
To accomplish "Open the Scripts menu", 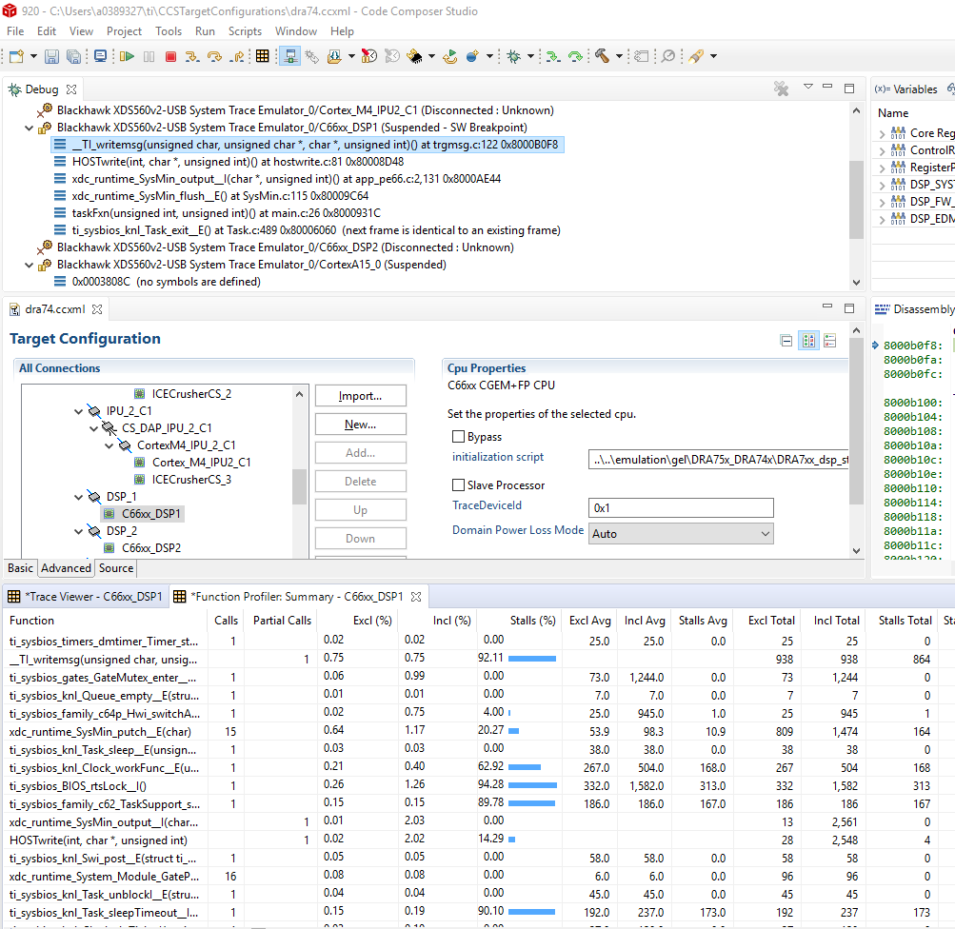I will tap(245, 31).
